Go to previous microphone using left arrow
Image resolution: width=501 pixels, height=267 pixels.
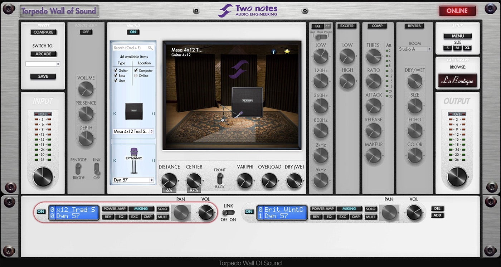[x=114, y=161]
